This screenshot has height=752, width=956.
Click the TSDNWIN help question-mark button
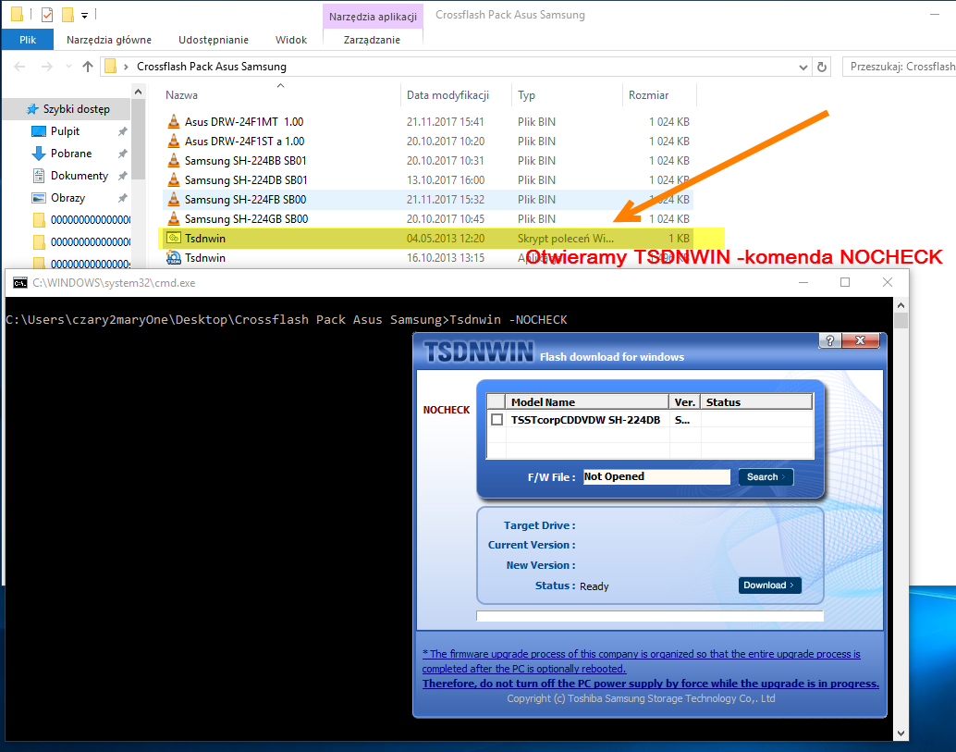[829, 340]
